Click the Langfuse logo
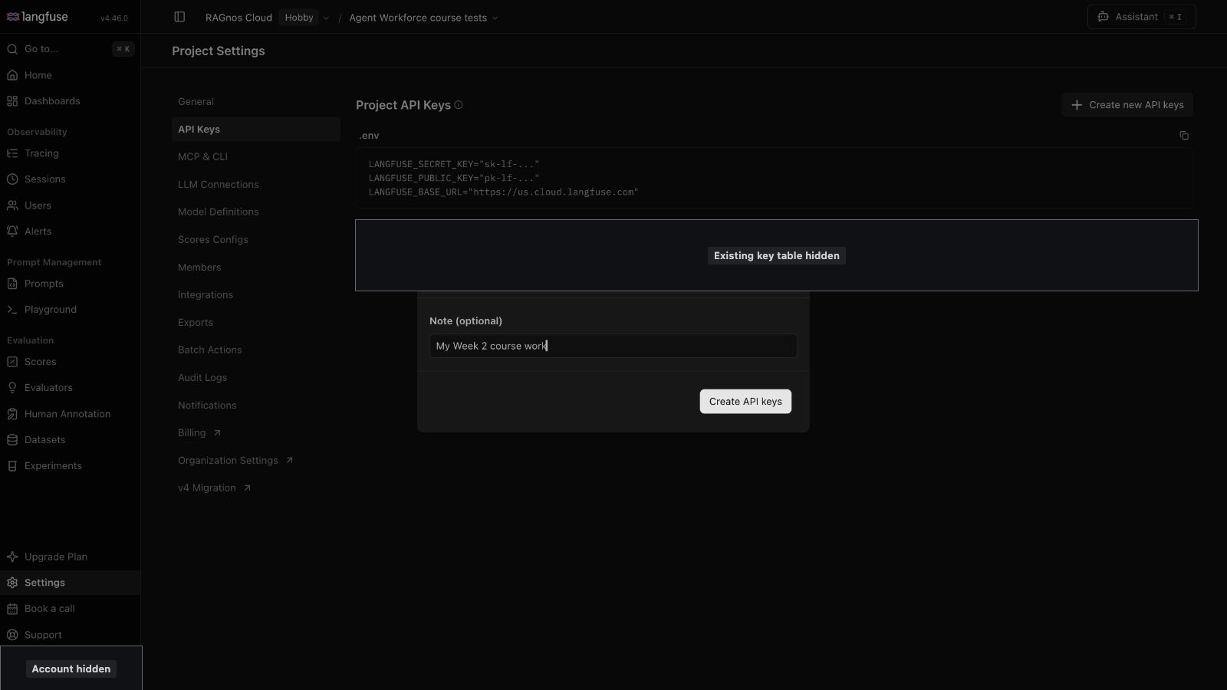 coord(38,17)
